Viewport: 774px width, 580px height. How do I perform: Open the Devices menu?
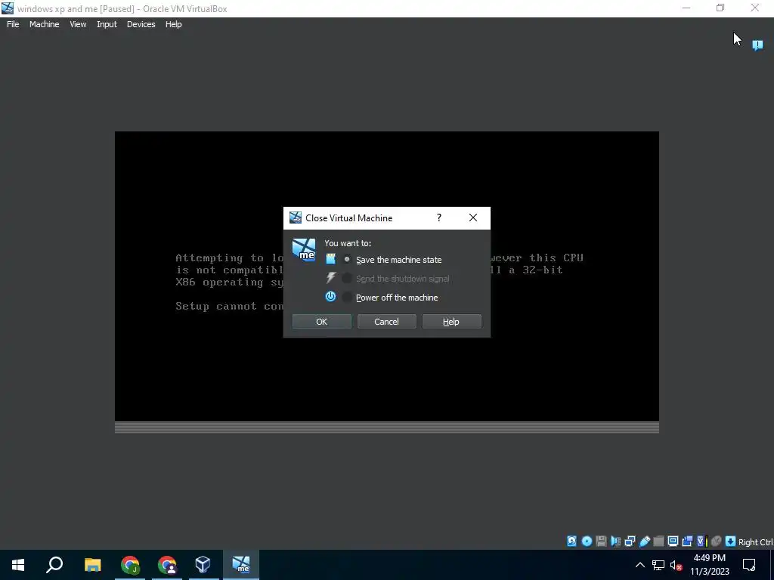[x=141, y=24]
